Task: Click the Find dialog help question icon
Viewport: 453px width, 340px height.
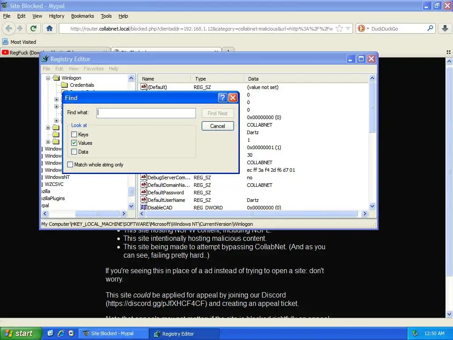Action: [x=222, y=98]
